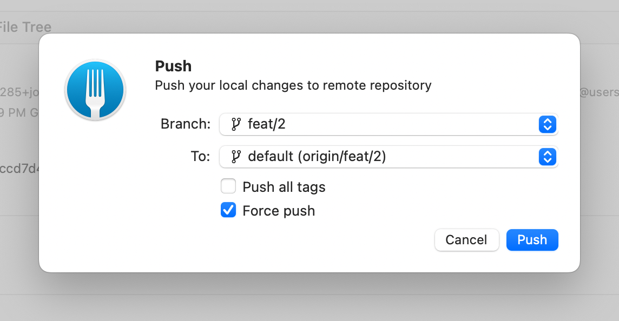Click the Cancel button
This screenshot has height=321, width=619.
click(466, 240)
